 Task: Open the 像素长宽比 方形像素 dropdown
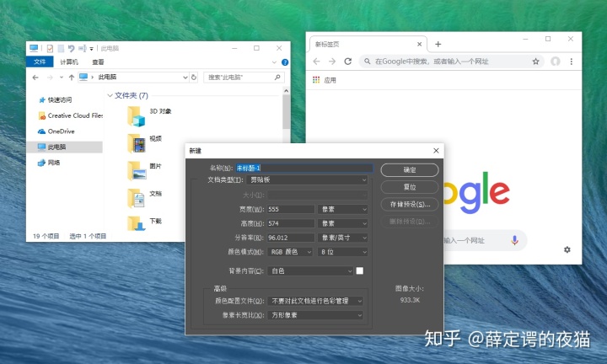tap(315, 315)
